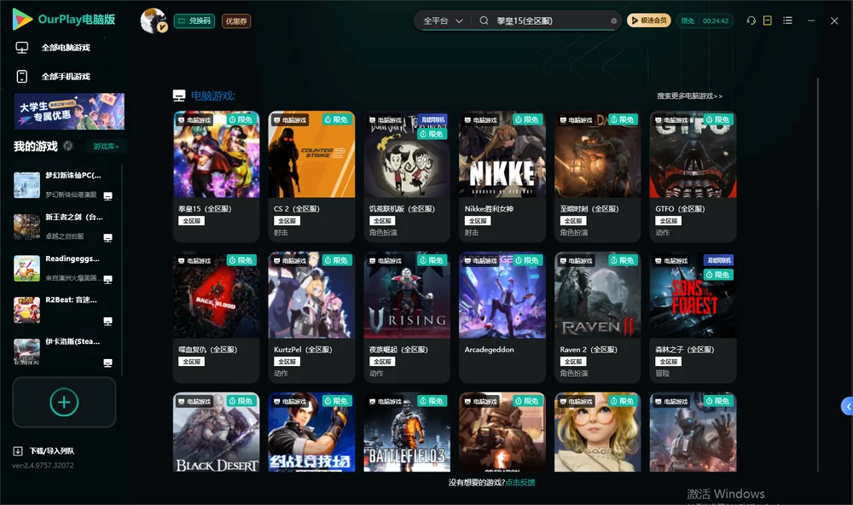The image size is (853, 505).
Task: Click the R2Beat game name in sidebar
Action: (x=72, y=300)
